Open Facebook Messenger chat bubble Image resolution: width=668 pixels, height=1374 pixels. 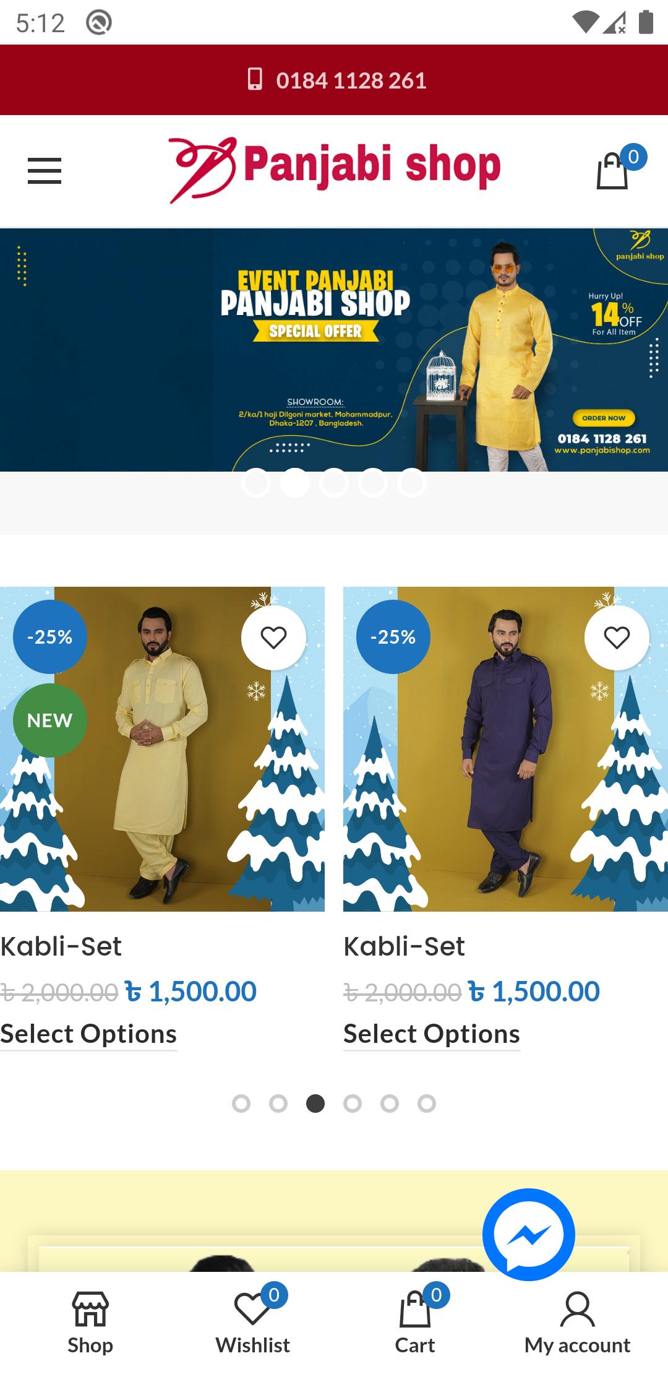tap(529, 1234)
